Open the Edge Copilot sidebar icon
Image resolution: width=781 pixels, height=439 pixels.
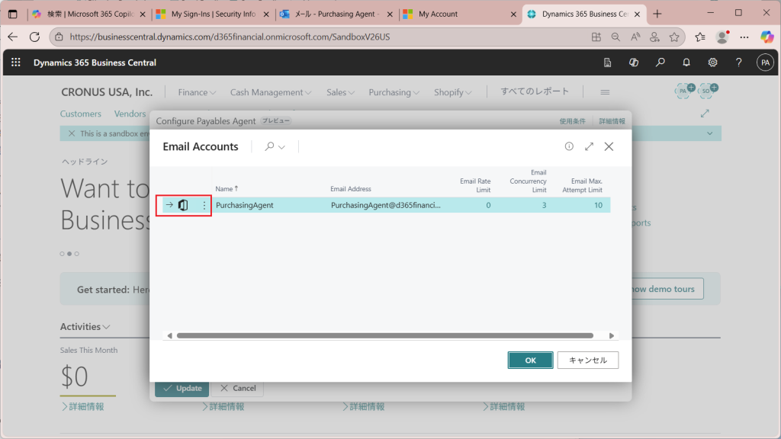pos(767,37)
